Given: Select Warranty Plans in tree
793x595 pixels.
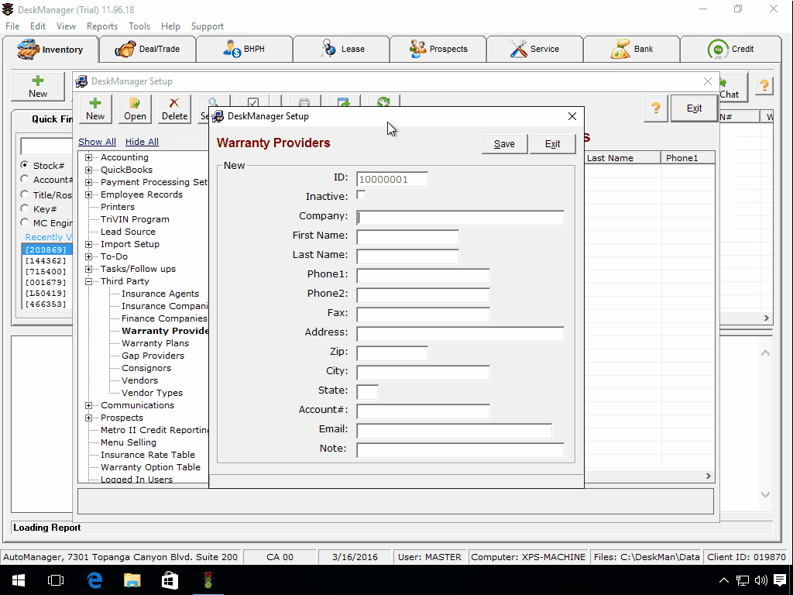Looking at the screenshot, I should pyautogui.click(x=155, y=343).
